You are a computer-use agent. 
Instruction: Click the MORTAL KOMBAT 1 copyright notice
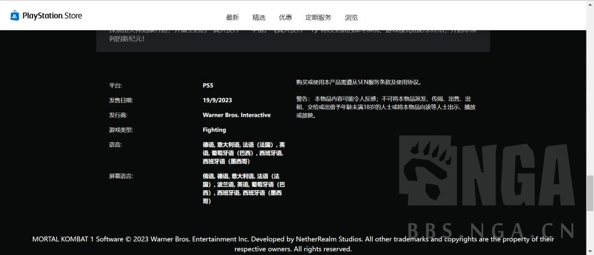point(293,243)
